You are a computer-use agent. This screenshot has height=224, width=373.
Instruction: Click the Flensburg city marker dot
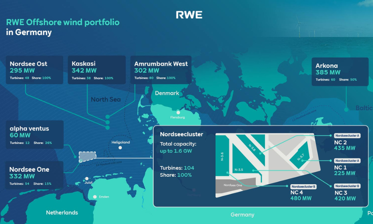coord(178,112)
